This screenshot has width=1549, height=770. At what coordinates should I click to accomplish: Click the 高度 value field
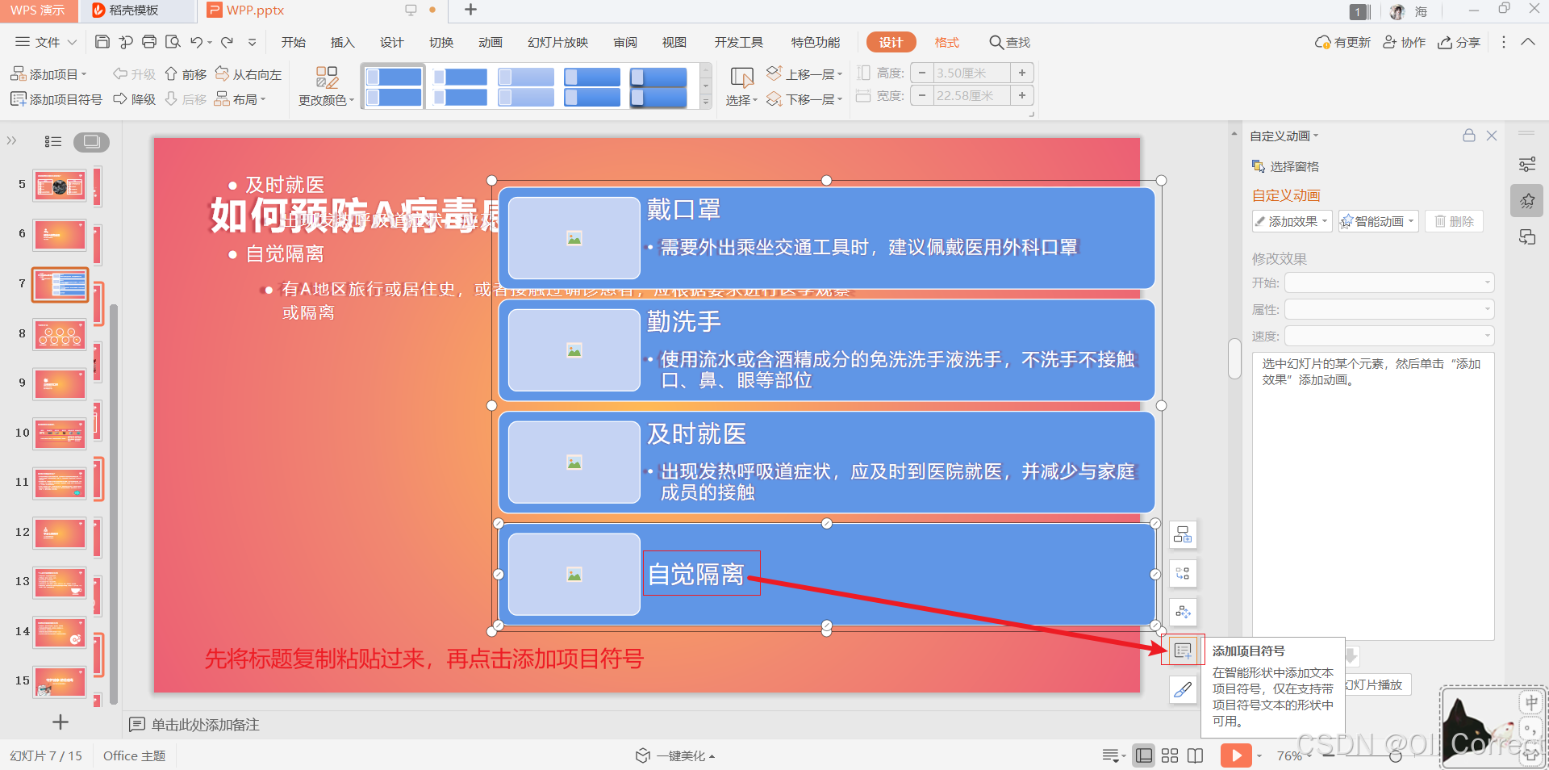tap(971, 73)
